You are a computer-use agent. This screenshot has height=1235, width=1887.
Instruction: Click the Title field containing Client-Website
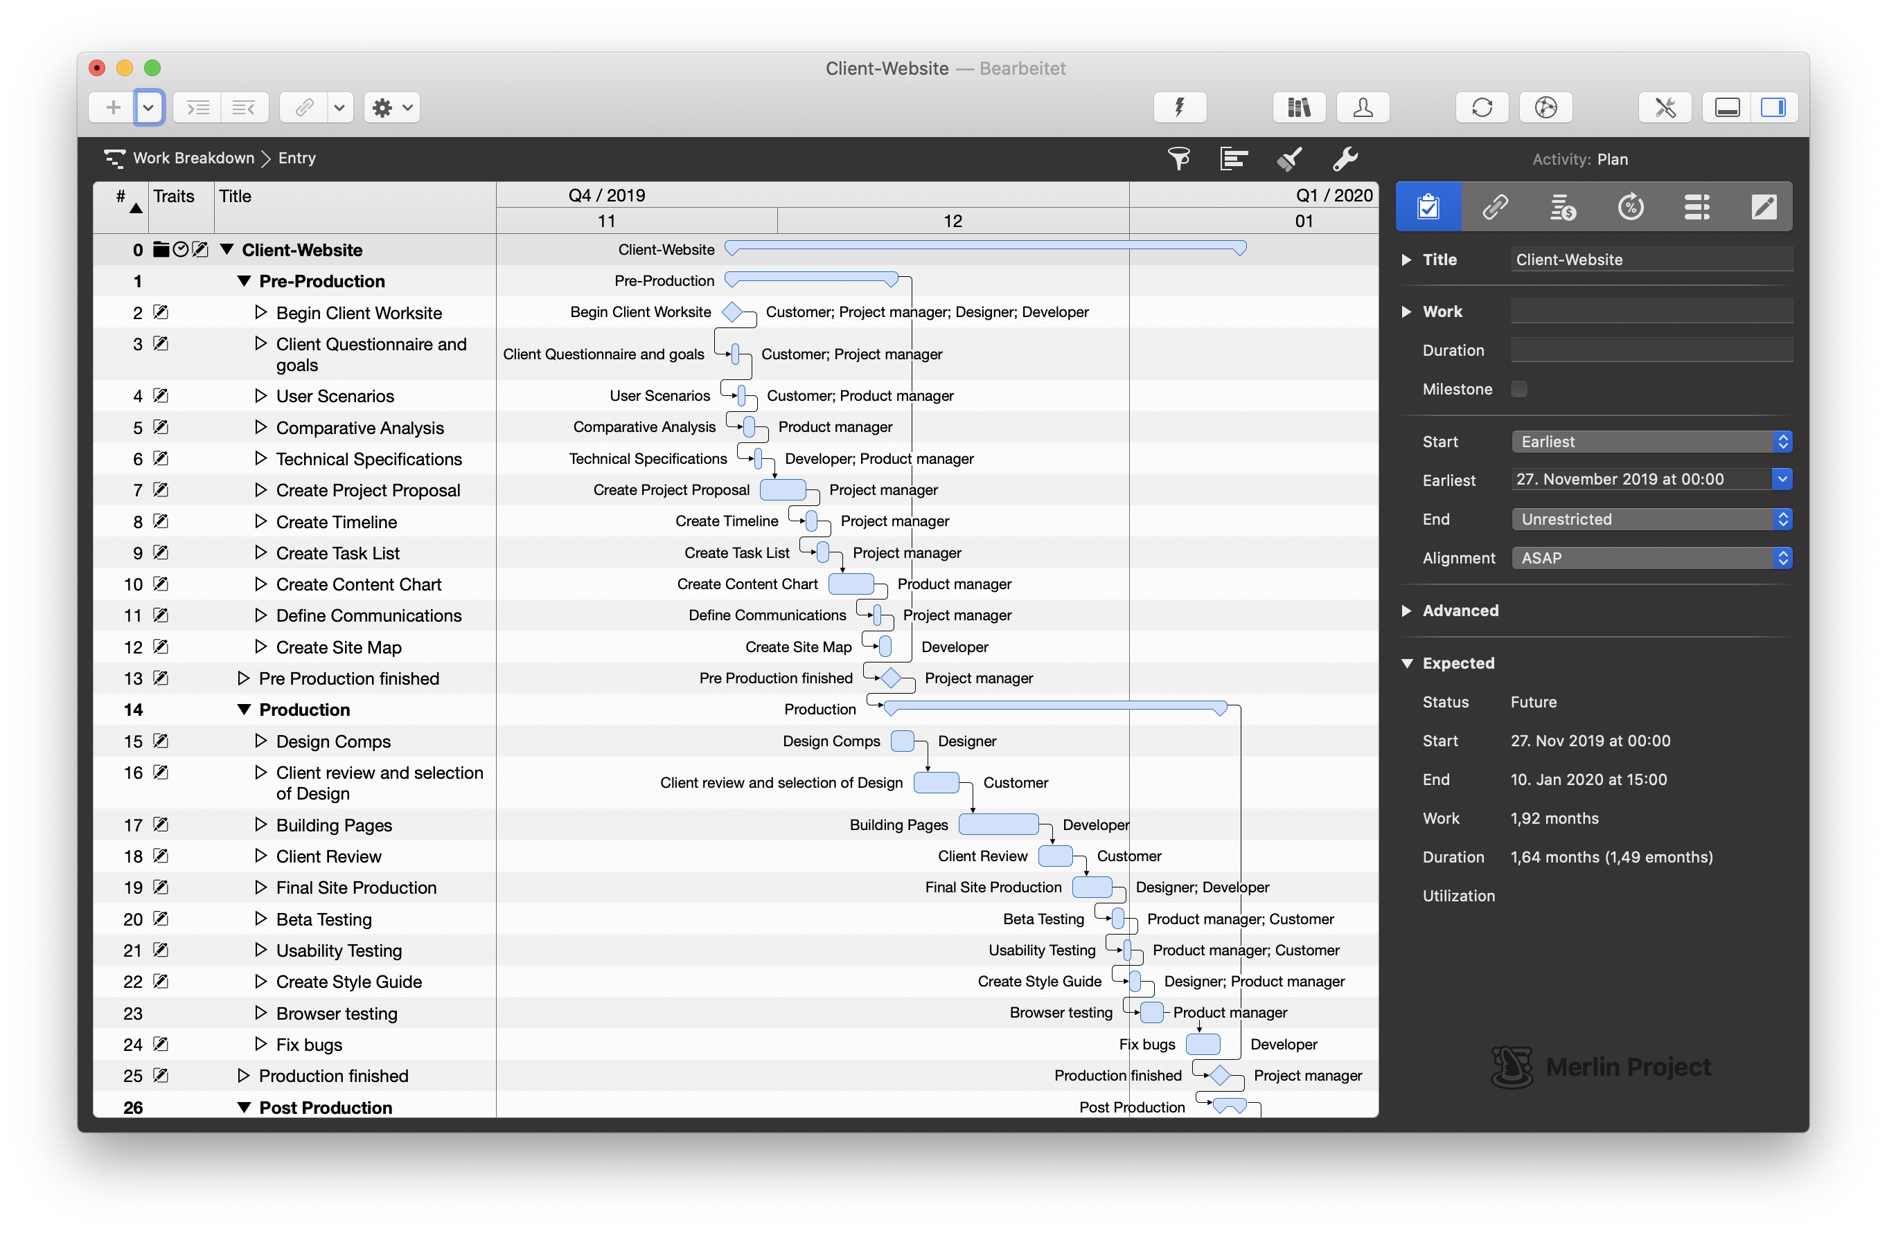pyautogui.click(x=1651, y=259)
